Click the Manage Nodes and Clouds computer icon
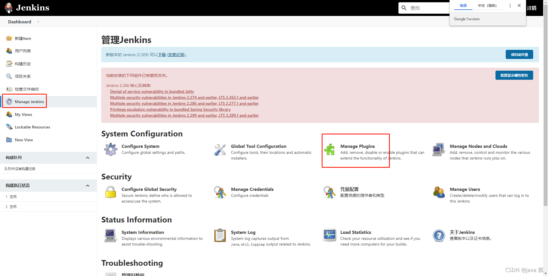Image resolution: width=548 pixels, height=276 pixels. pyautogui.click(x=439, y=150)
